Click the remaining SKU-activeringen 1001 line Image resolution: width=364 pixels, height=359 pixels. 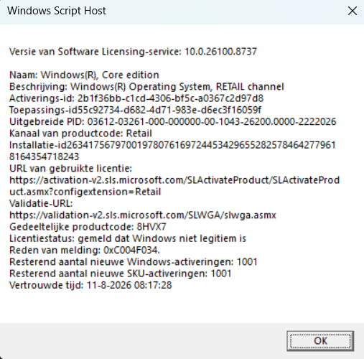120,274
